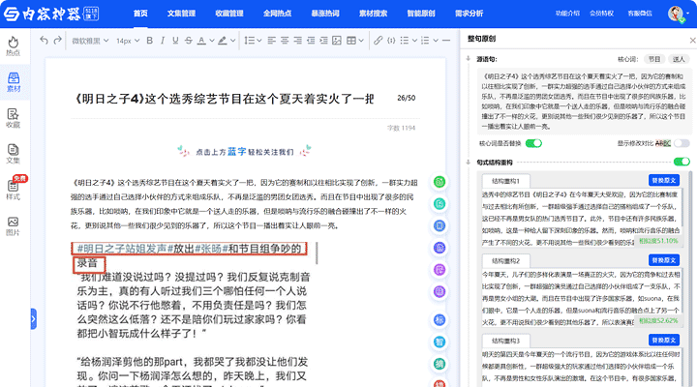Viewport: 697px width, 387px height.
Task: Insert an image from toolbar
Action: pyautogui.click(x=337, y=41)
